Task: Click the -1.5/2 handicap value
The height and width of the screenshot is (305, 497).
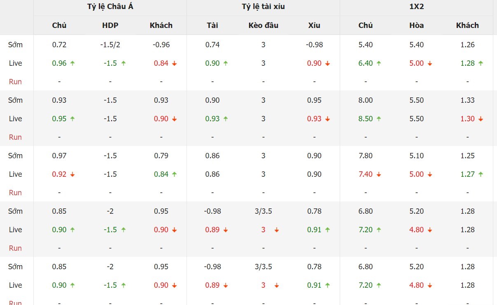Action: pos(110,45)
